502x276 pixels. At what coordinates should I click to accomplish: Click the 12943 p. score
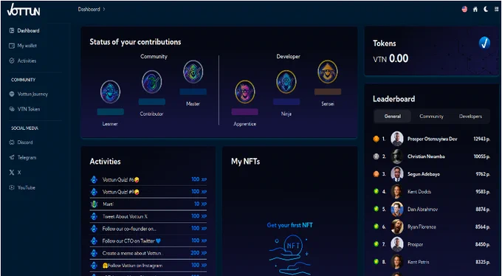[x=482, y=139]
